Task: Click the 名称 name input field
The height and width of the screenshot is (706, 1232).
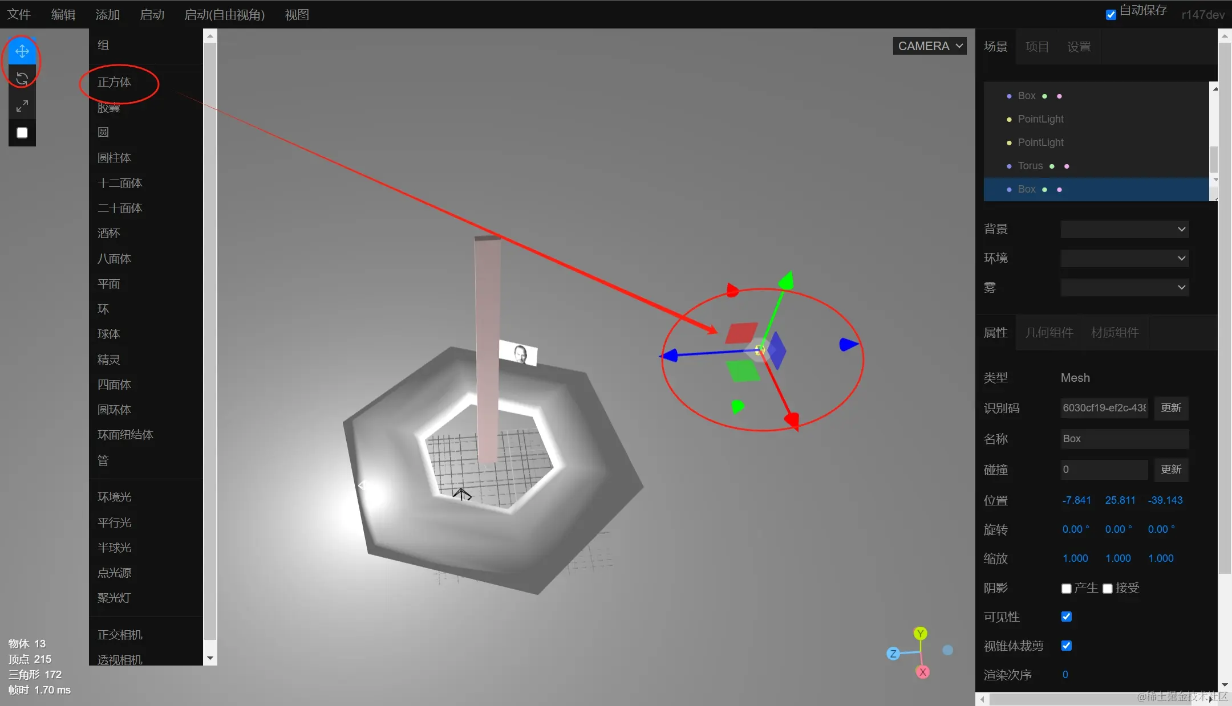Action: point(1124,439)
